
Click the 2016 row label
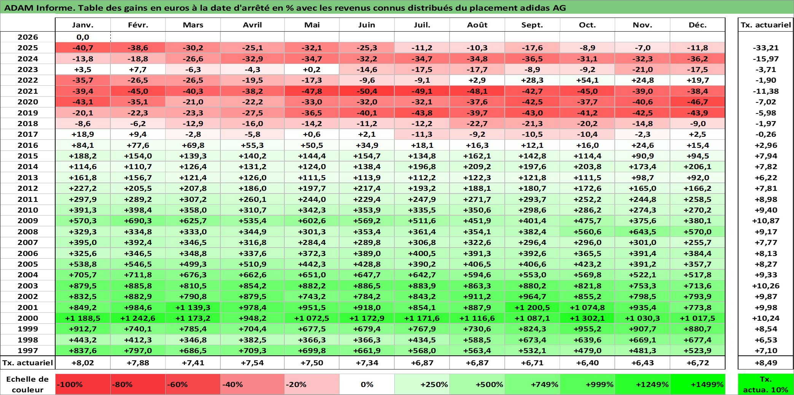28,145
